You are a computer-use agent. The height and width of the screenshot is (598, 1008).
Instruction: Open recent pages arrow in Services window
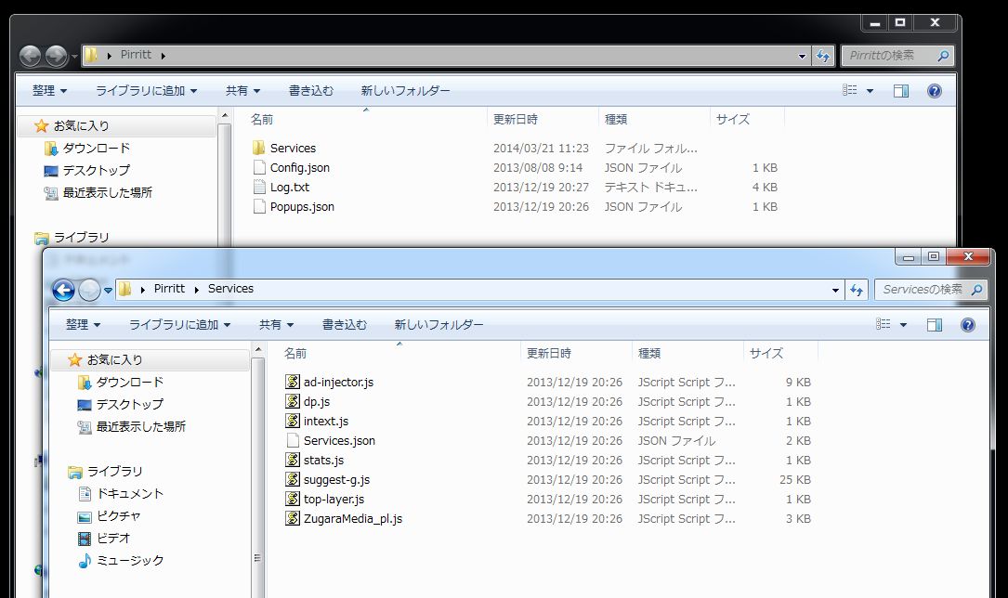tap(108, 291)
